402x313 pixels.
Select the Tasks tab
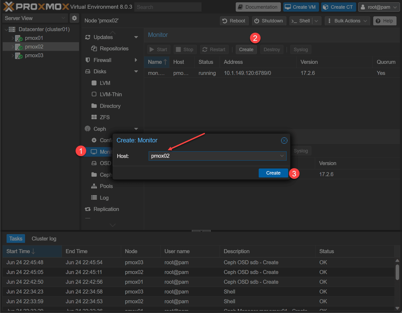click(x=16, y=239)
